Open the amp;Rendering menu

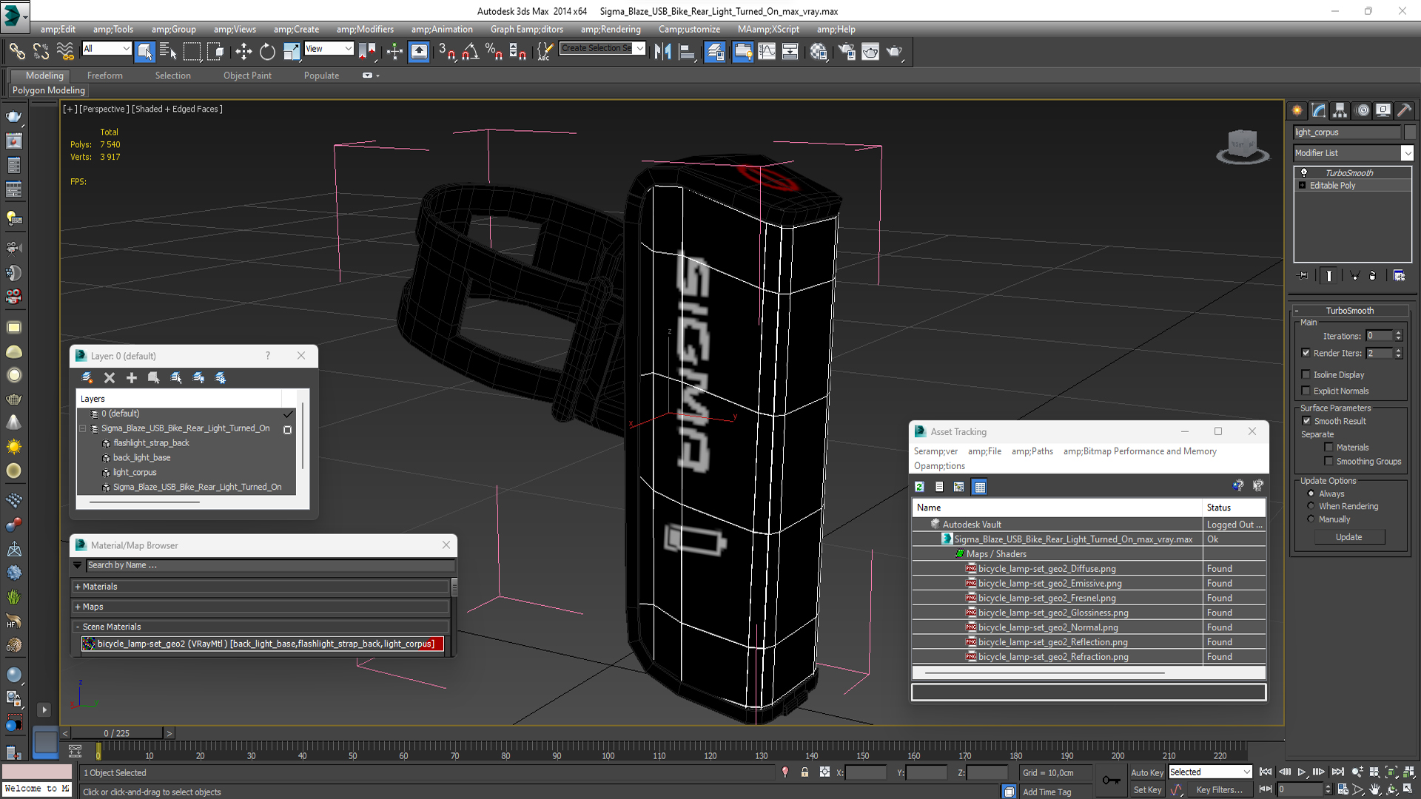[610, 28]
